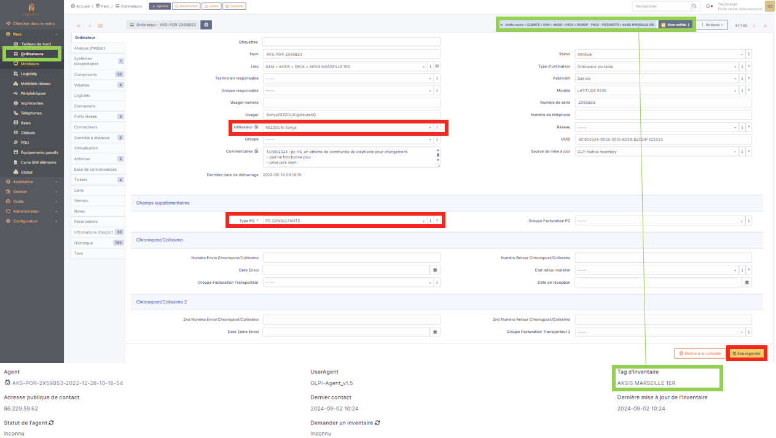Click the top search magnifier icon
This screenshot has height=438, width=776.
click(x=695, y=6)
